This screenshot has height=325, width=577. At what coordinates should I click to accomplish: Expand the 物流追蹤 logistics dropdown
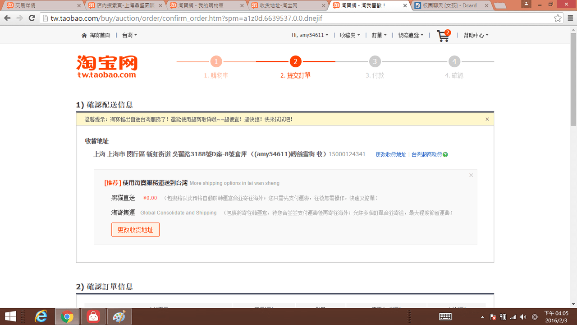click(x=411, y=35)
